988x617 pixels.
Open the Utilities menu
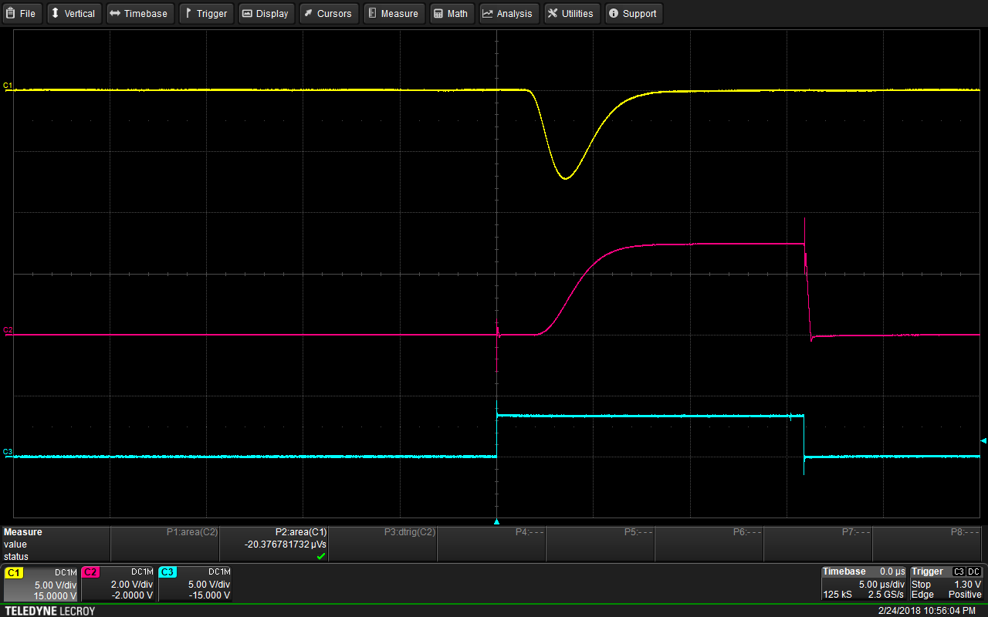tap(571, 14)
